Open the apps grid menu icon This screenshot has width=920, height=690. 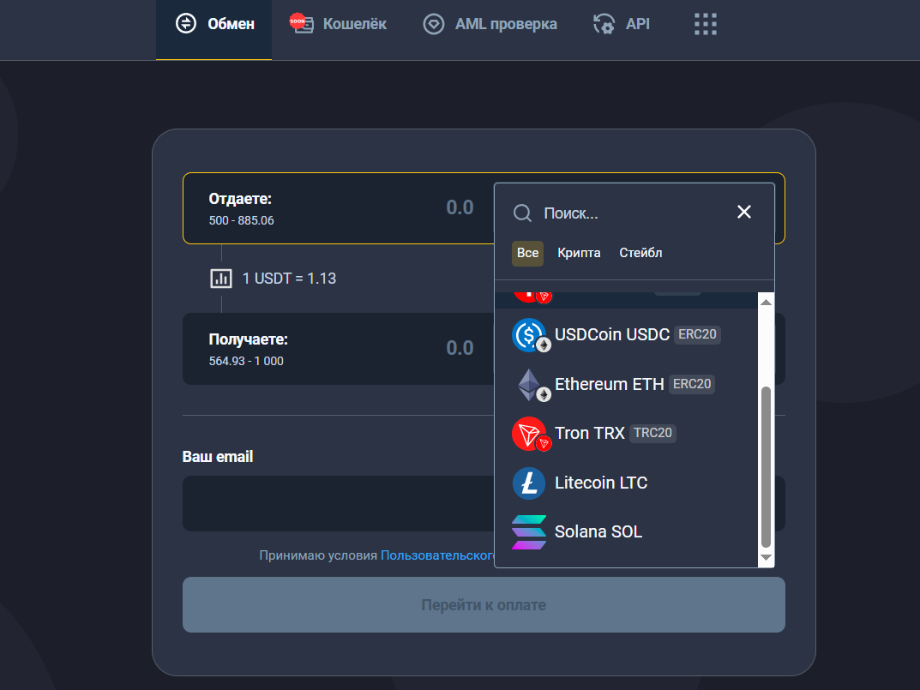(705, 24)
